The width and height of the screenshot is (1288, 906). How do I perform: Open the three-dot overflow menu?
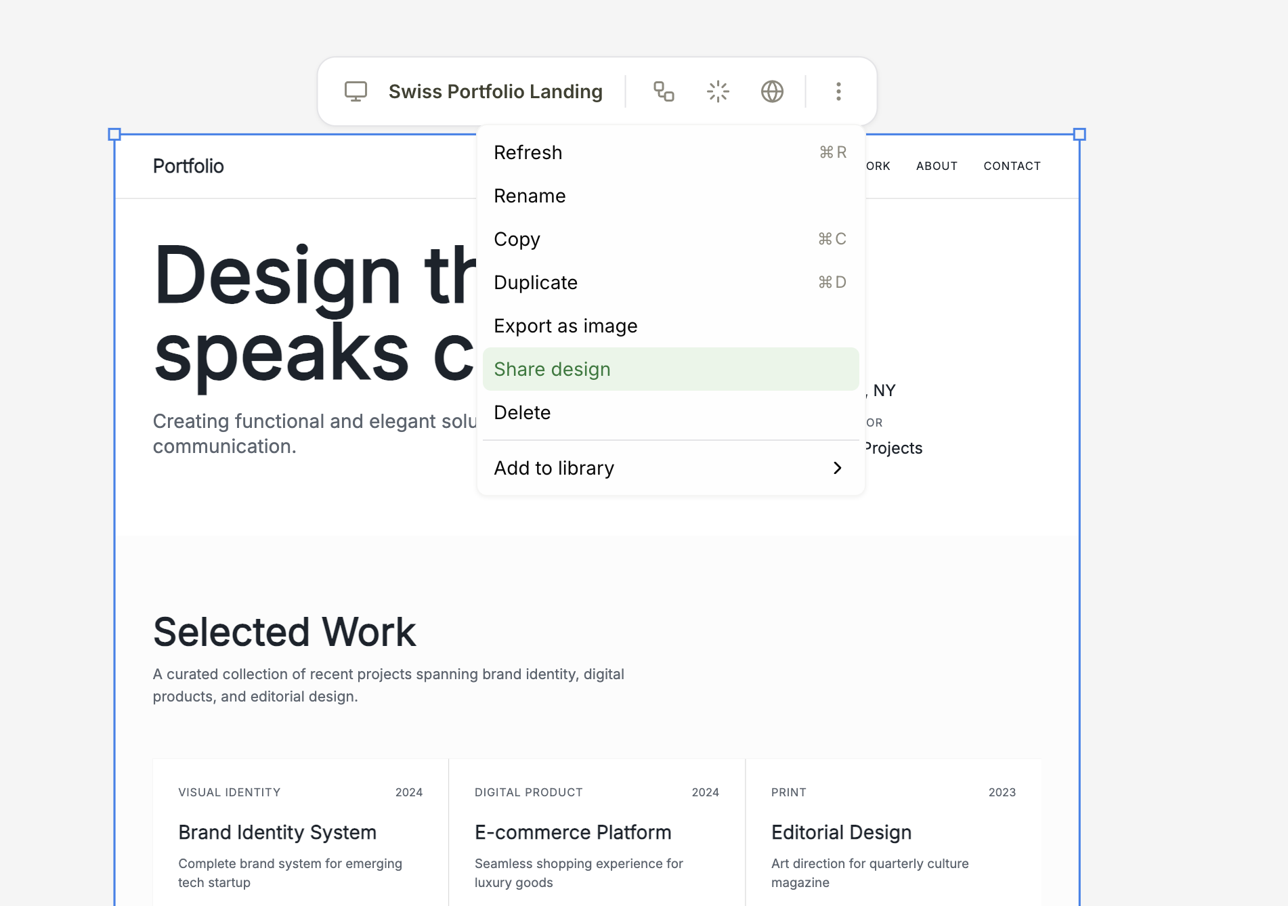(x=838, y=91)
